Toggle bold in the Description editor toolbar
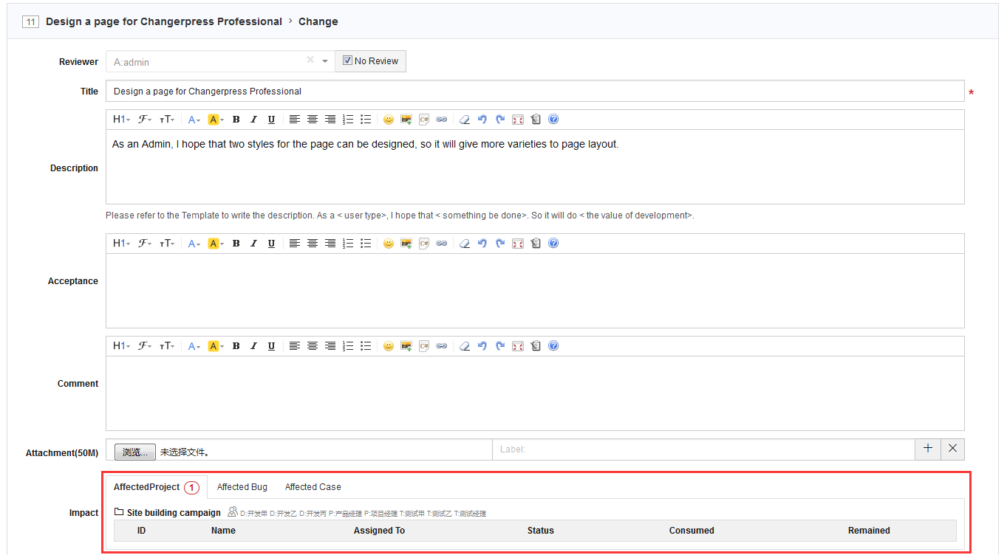This screenshot has height=555, width=1007. 236,120
